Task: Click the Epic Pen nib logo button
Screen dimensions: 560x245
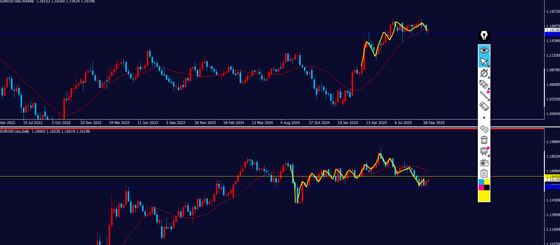Action: [x=484, y=35]
